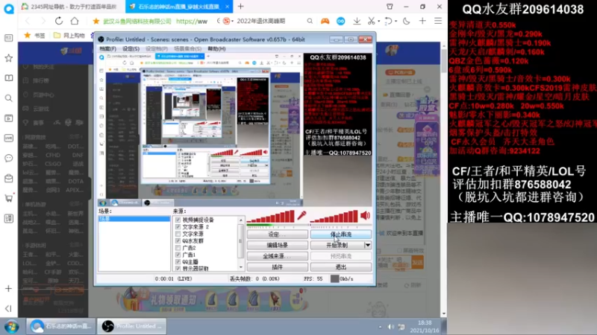Click the plus icon in browser sidebar
The width and height of the screenshot is (597, 335).
point(8,289)
